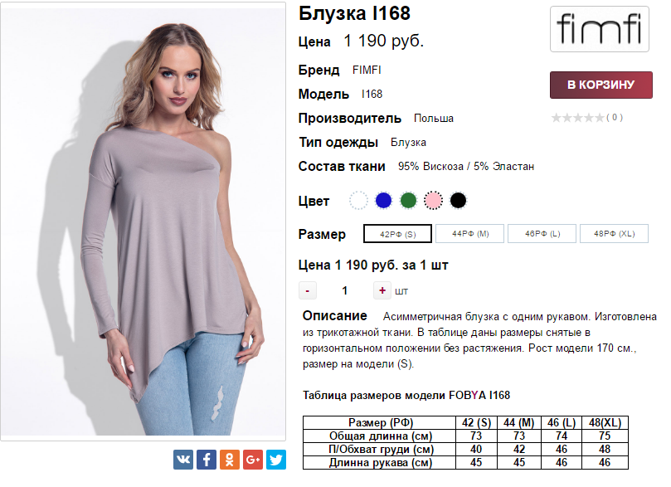Select the white color swatch
Screen dimensions: 671x487
pos(358,200)
